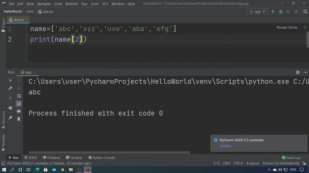Viewport: 309px width, 173px height.
Task: Open the Refactor menu
Action: [71, 4]
